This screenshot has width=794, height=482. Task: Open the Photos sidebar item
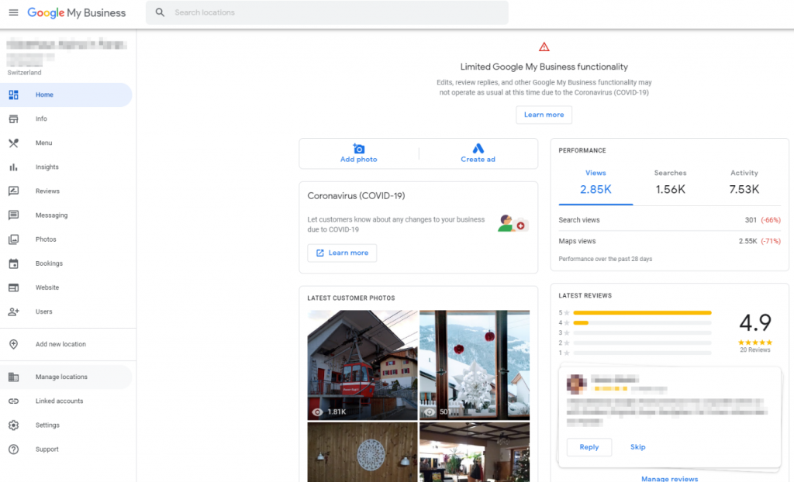click(67, 239)
